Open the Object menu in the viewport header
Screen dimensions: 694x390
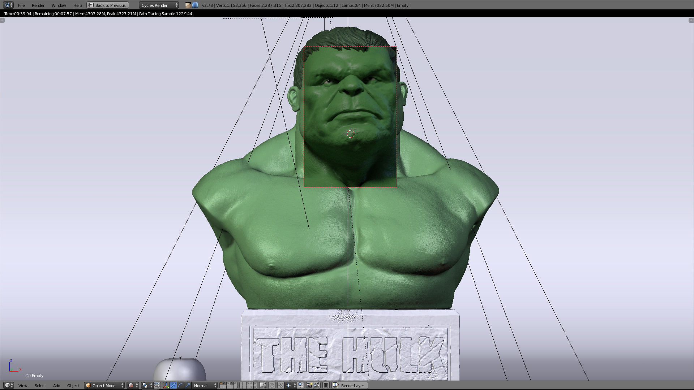[x=73, y=385]
